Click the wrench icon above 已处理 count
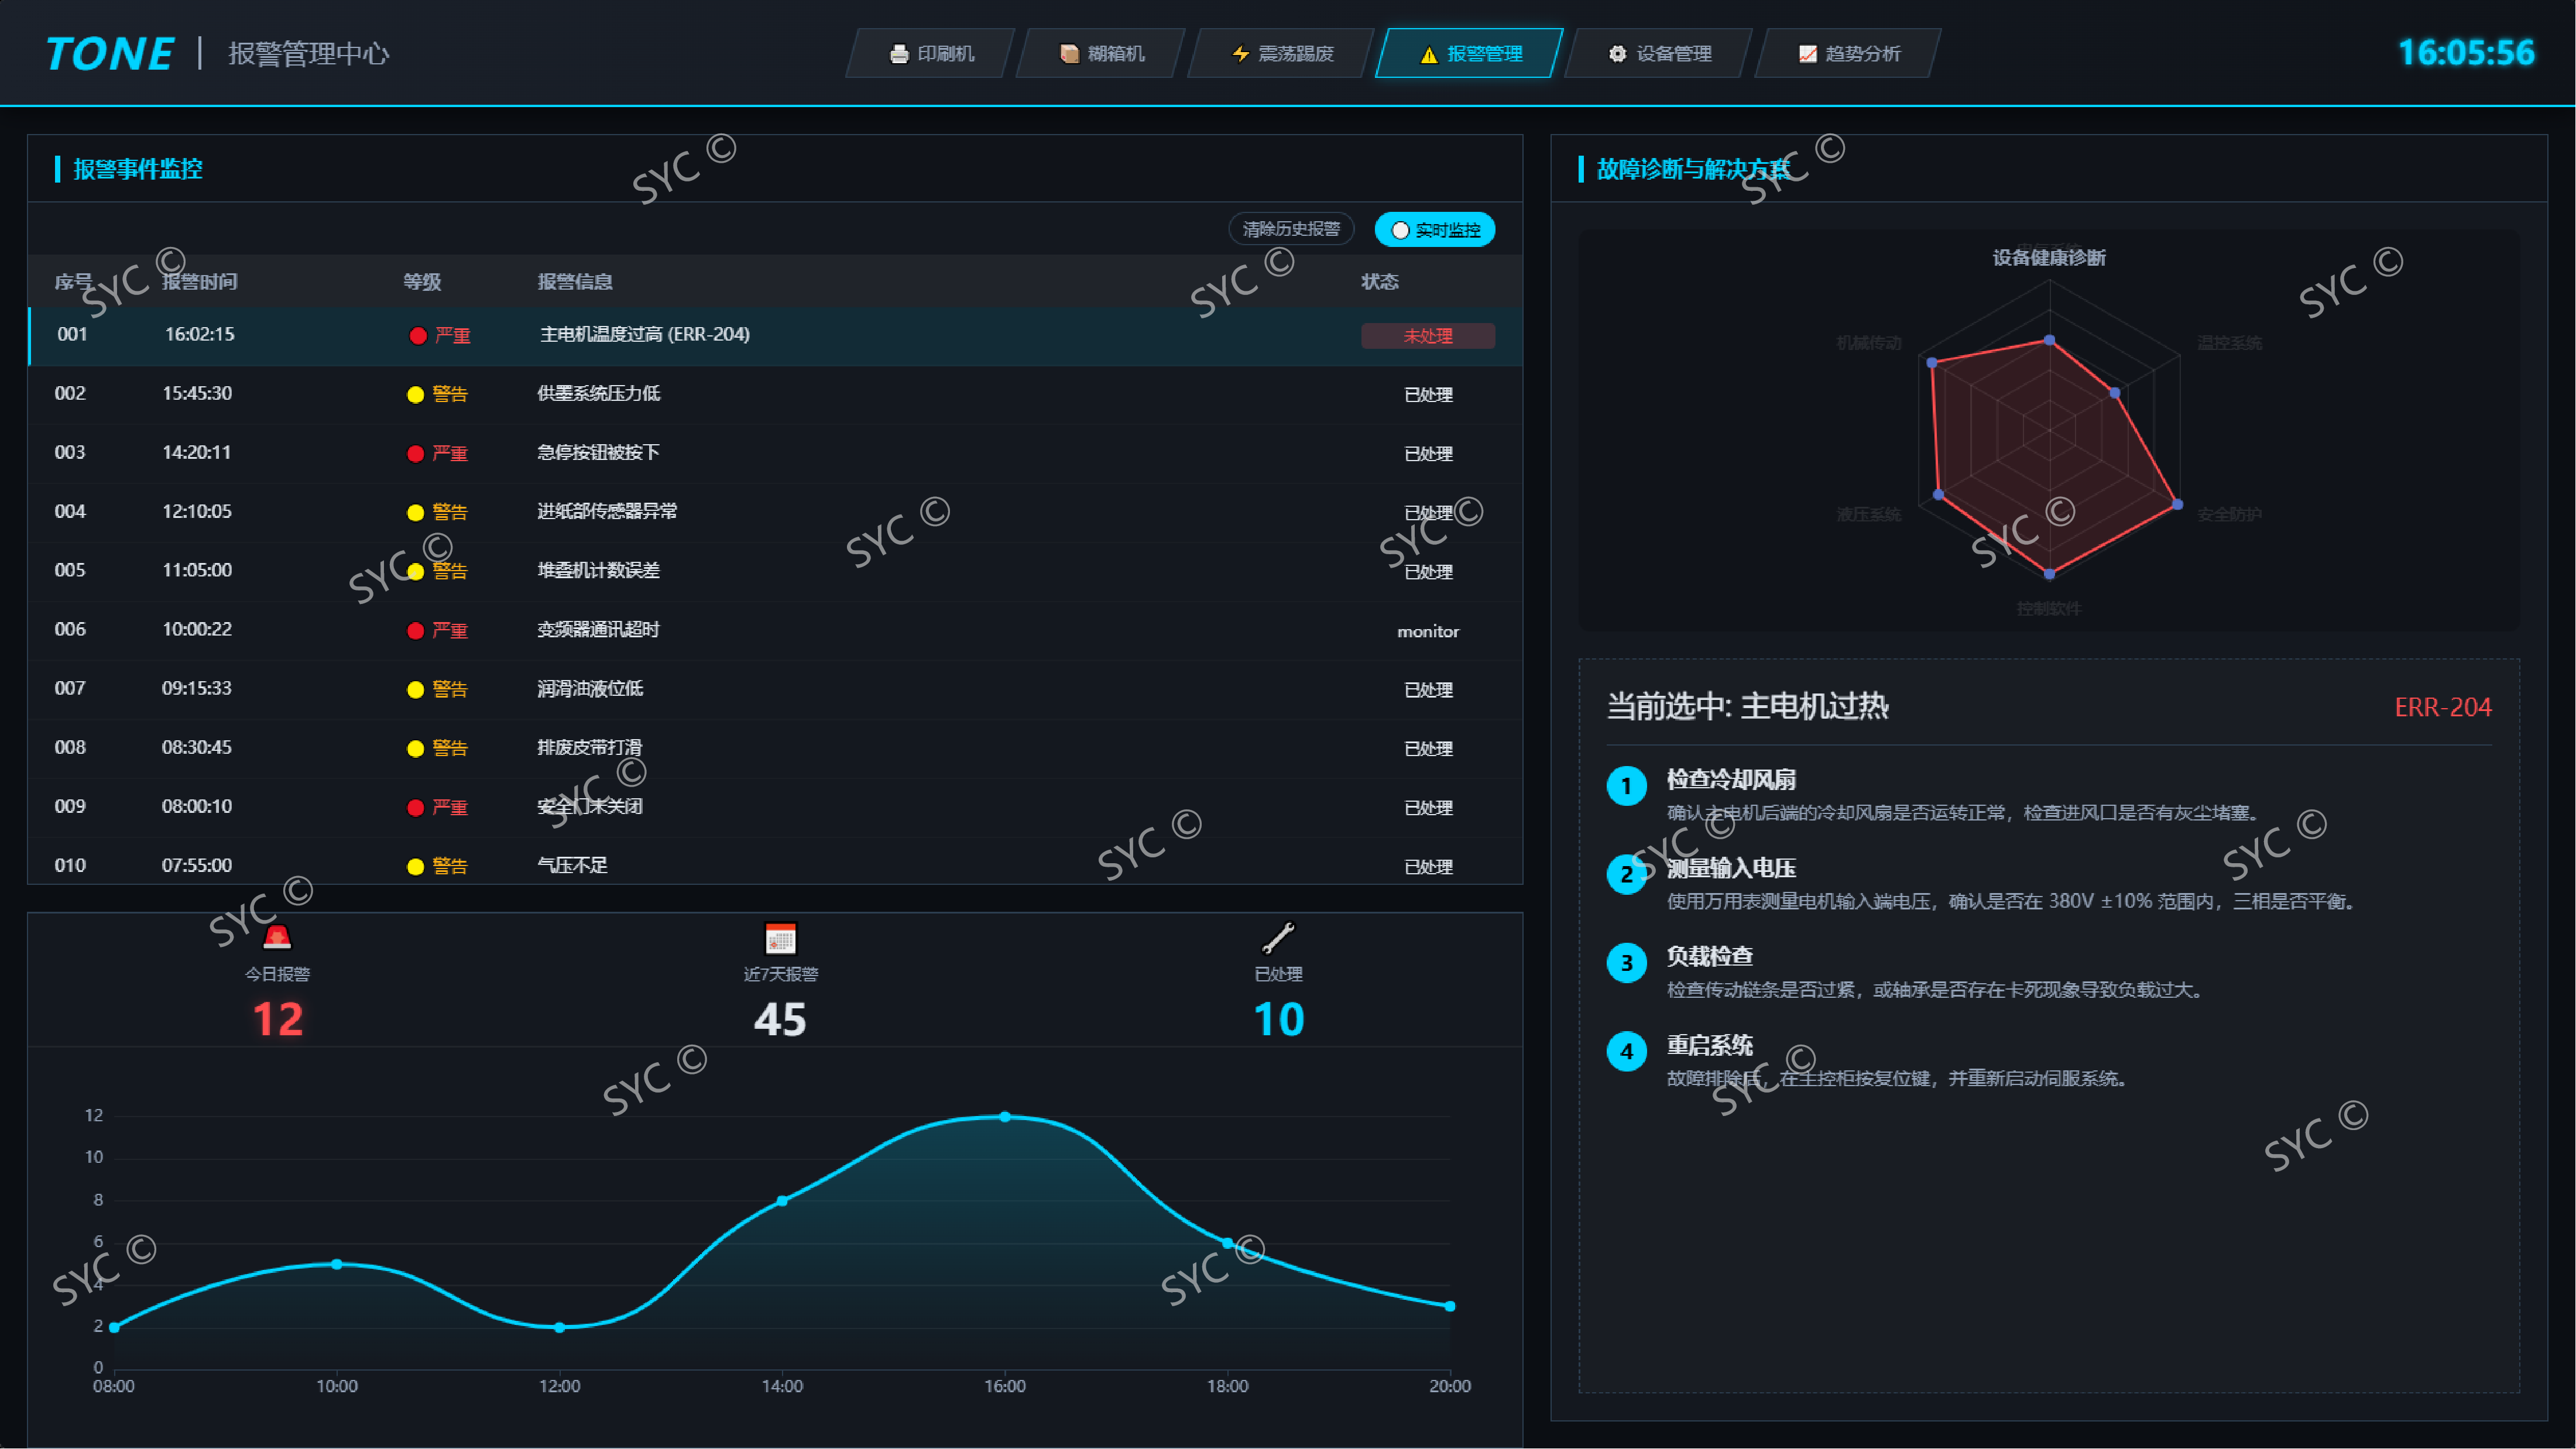 [1278, 937]
